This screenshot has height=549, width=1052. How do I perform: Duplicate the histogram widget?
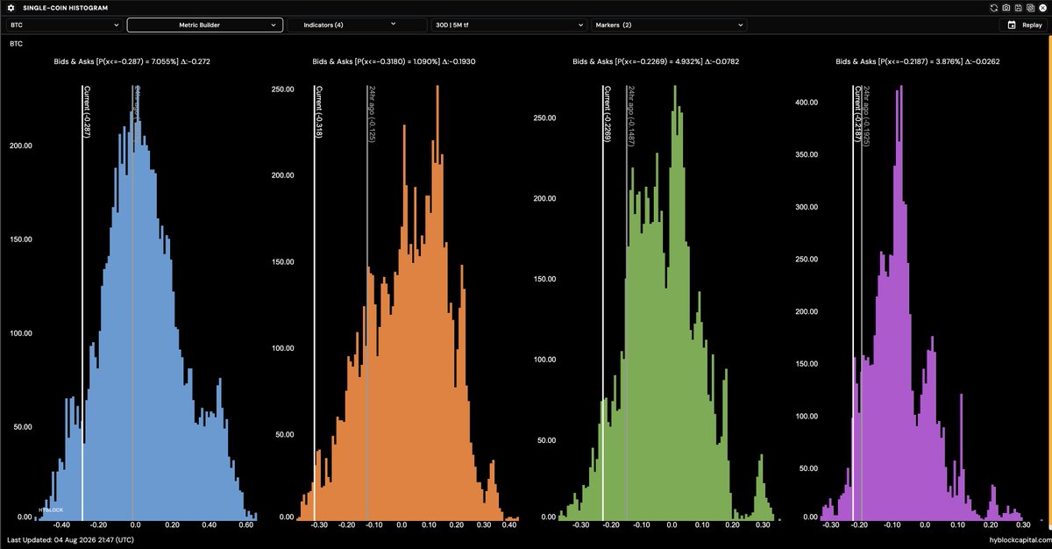1030,8
